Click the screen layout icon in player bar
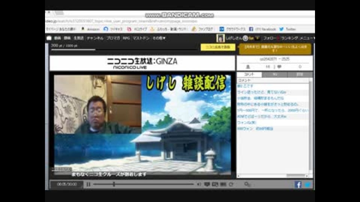Viewport: 360px width, 202px height. (215, 184)
